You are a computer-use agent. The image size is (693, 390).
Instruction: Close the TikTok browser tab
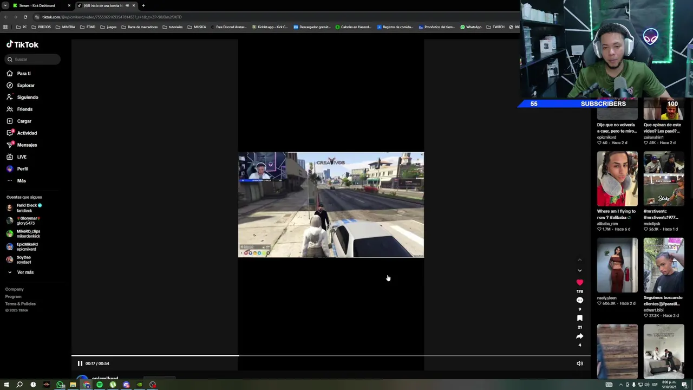[x=134, y=5]
